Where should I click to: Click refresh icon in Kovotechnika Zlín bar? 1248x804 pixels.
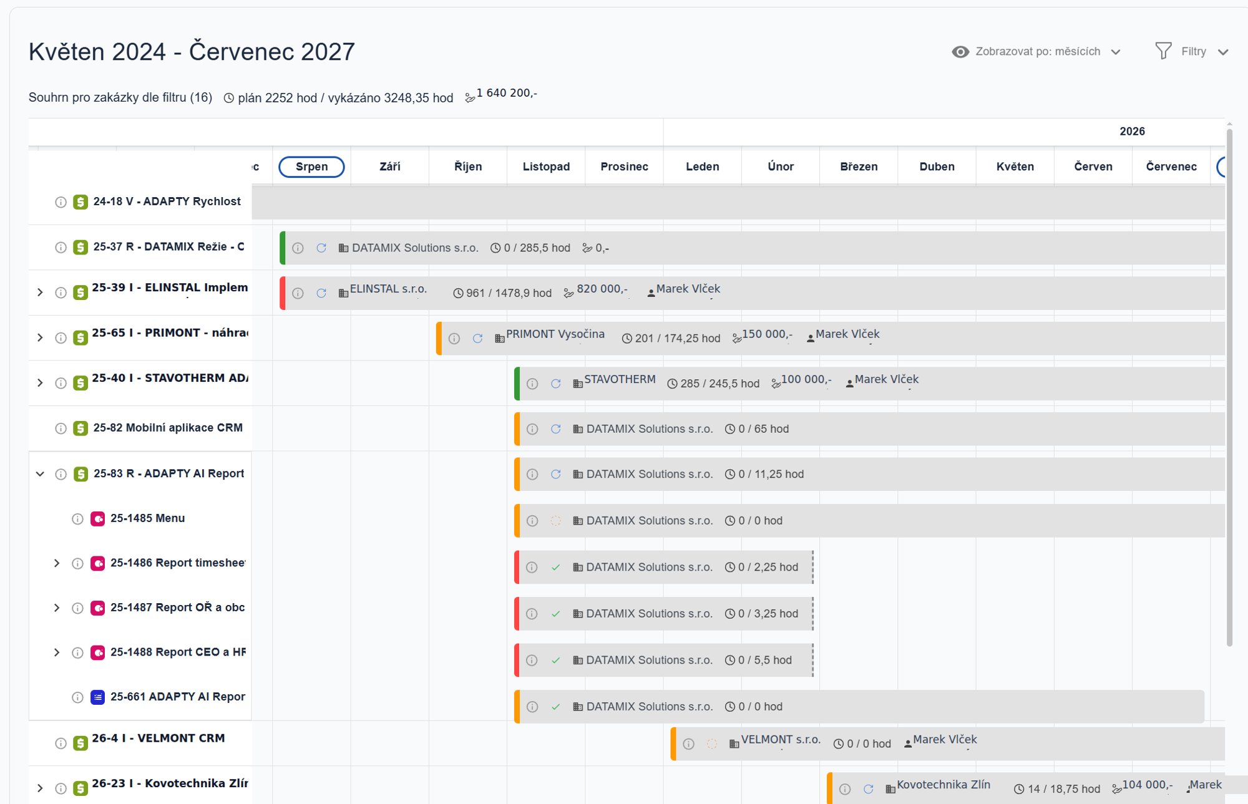point(868,789)
